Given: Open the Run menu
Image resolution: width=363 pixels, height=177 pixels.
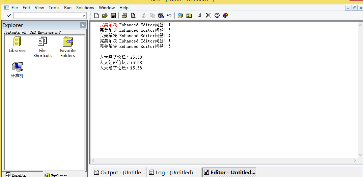Looking at the screenshot, I should pos(68,8).
